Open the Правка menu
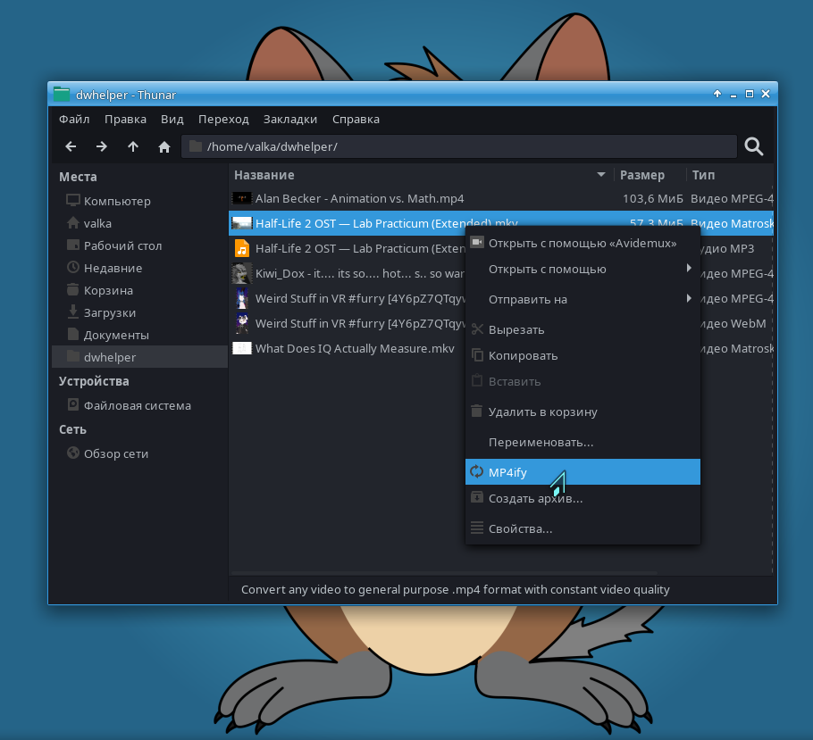The width and height of the screenshot is (813, 740). click(125, 120)
